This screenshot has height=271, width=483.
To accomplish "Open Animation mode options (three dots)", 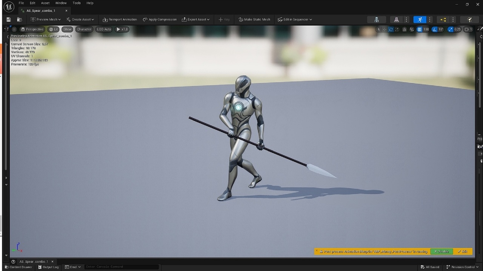I will tap(429, 20).
